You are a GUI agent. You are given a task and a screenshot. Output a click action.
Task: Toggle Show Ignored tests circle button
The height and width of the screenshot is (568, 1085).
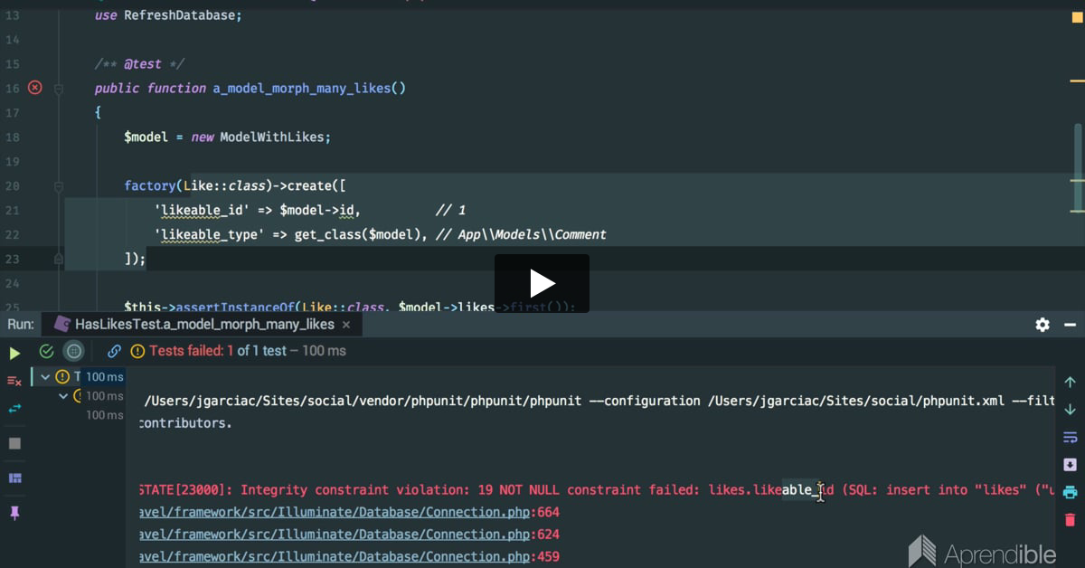click(x=74, y=351)
